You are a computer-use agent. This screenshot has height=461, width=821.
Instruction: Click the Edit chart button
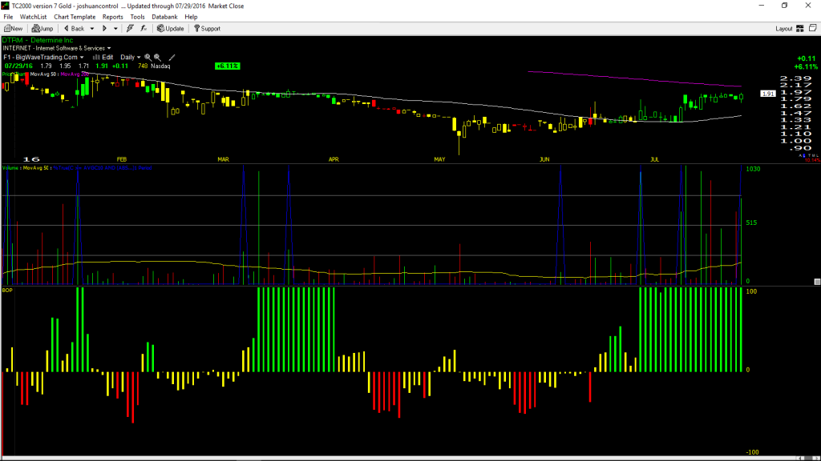(103, 58)
